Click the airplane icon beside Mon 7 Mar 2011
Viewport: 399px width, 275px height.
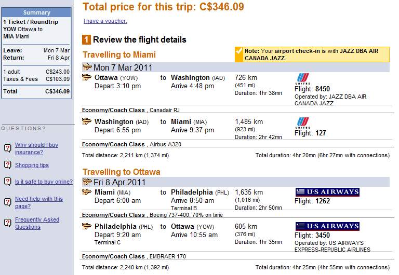click(x=87, y=67)
